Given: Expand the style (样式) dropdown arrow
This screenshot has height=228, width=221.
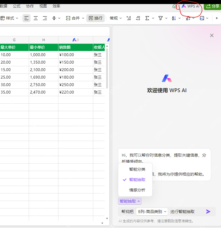Looking at the screenshot, I should tap(17, 18).
